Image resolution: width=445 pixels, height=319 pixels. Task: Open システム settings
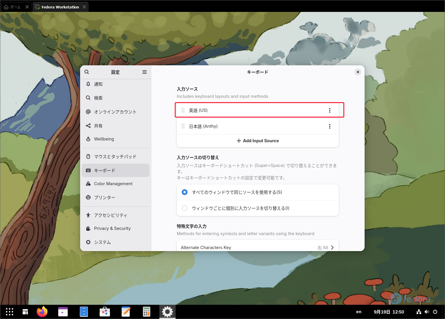[x=116, y=242]
